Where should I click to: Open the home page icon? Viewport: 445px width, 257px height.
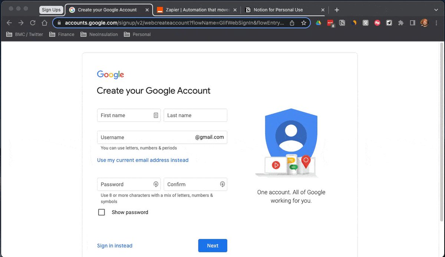[x=44, y=23]
